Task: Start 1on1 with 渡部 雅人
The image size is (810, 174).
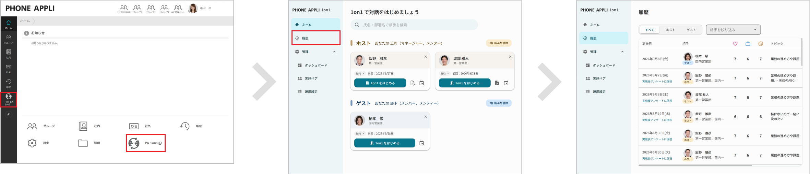Action: point(465,83)
